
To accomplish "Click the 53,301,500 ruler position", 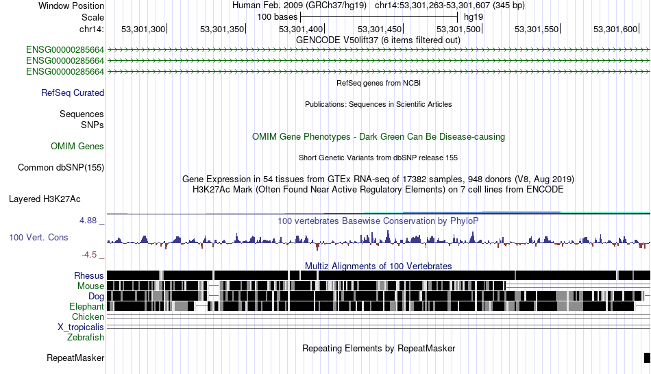I will (458, 29).
